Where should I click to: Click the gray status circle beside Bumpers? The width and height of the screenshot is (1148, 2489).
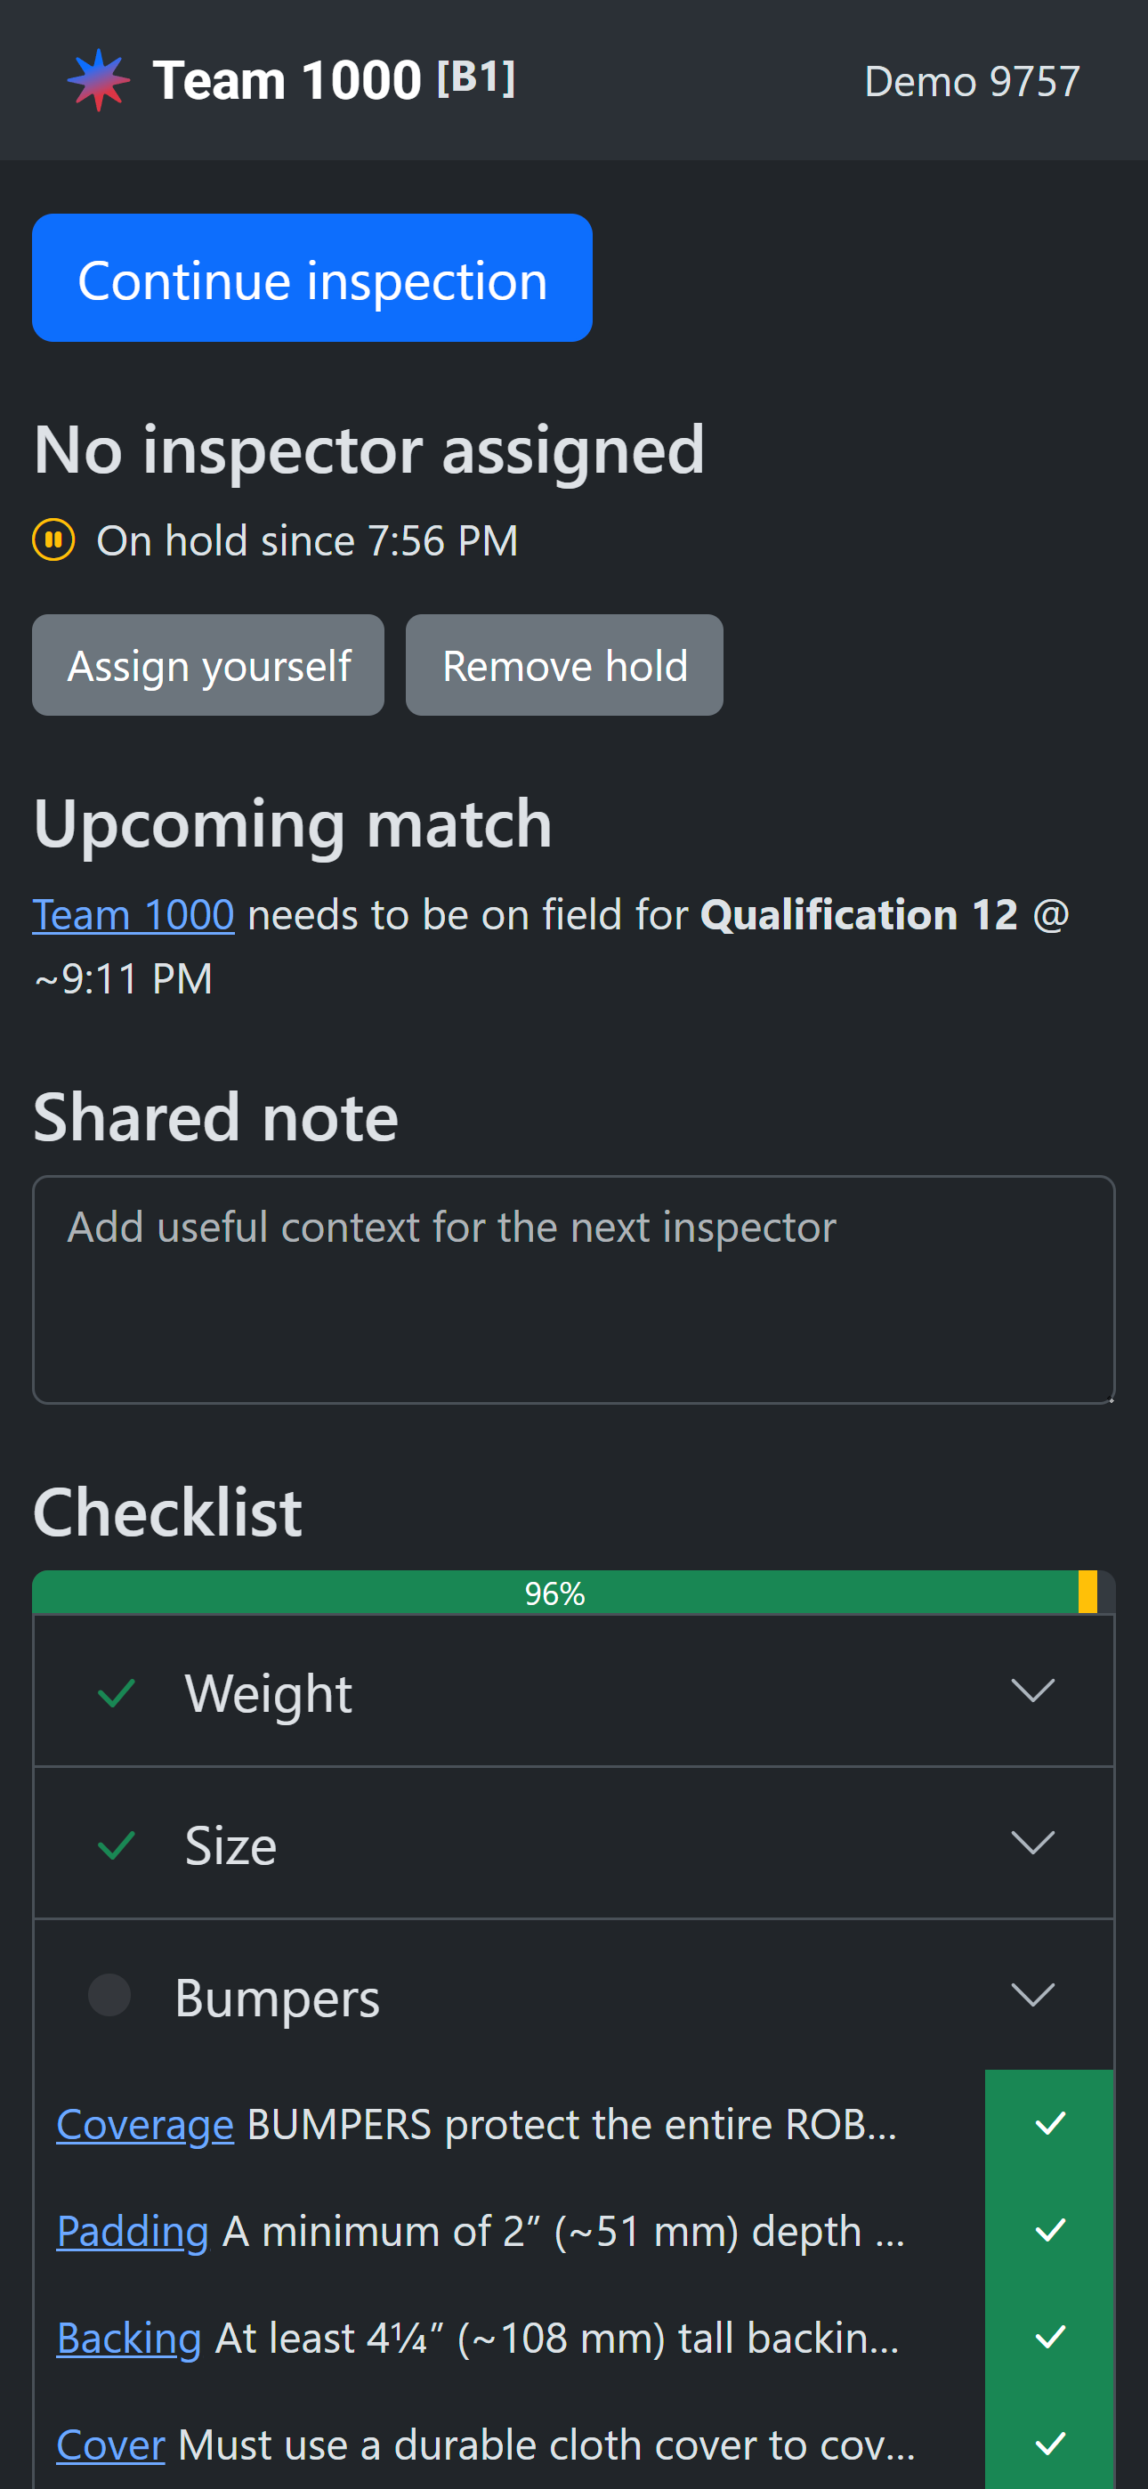[x=109, y=1996]
